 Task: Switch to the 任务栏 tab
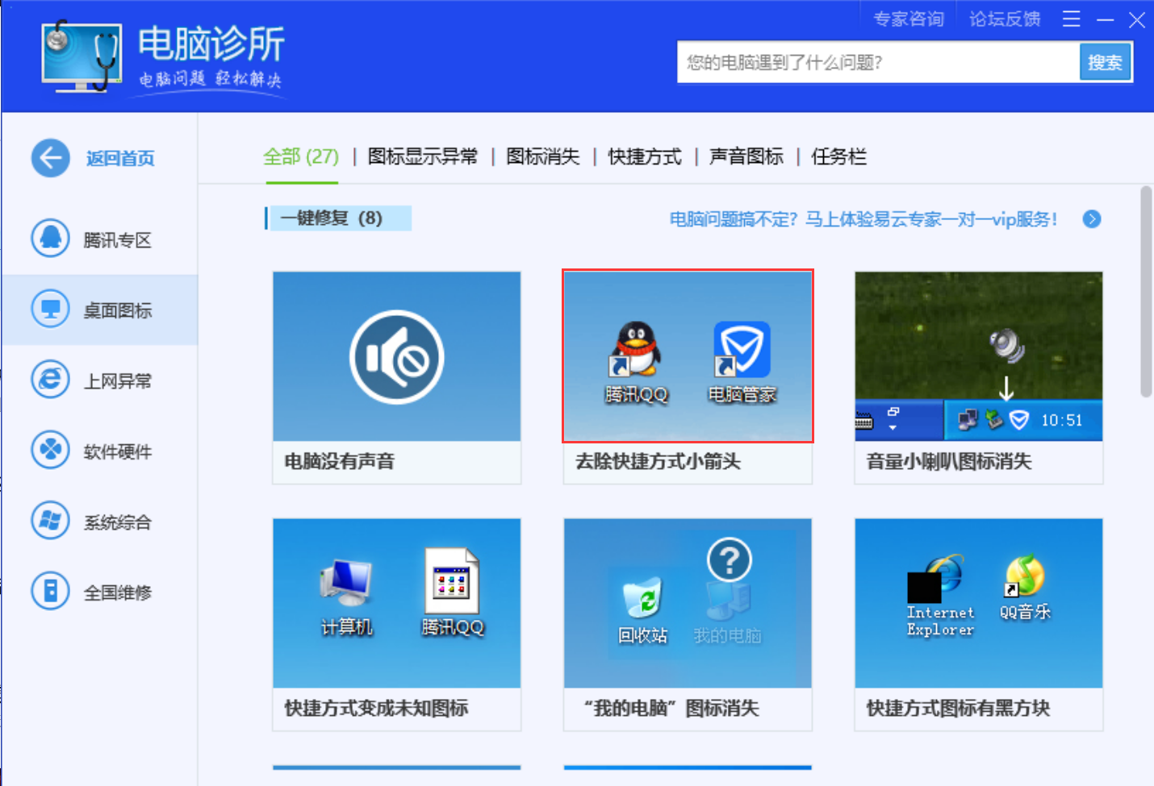[x=838, y=156]
